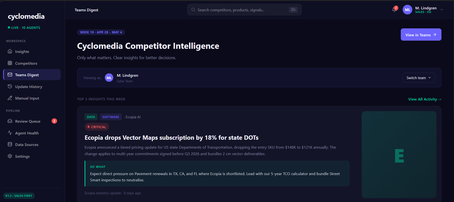The image size is (454, 202).
Task: Click the Sales Team label
Action: coord(125,81)
